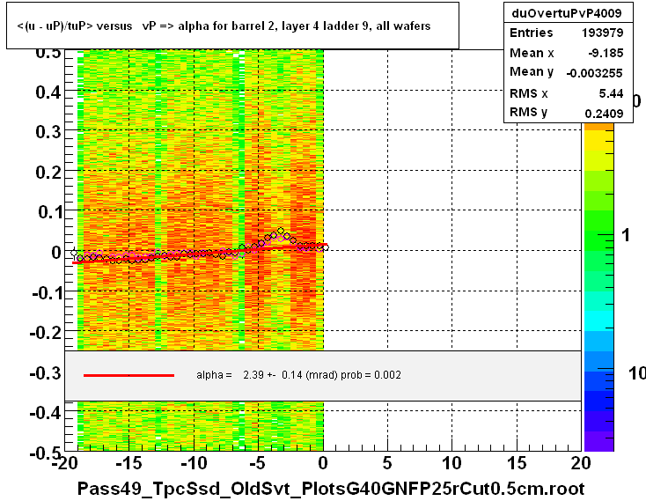Click the y-axis tick label -0.1

(47, 293)
